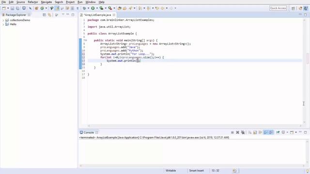
Task: Toggle Word Wrap in Console
Action: point(260,132)
